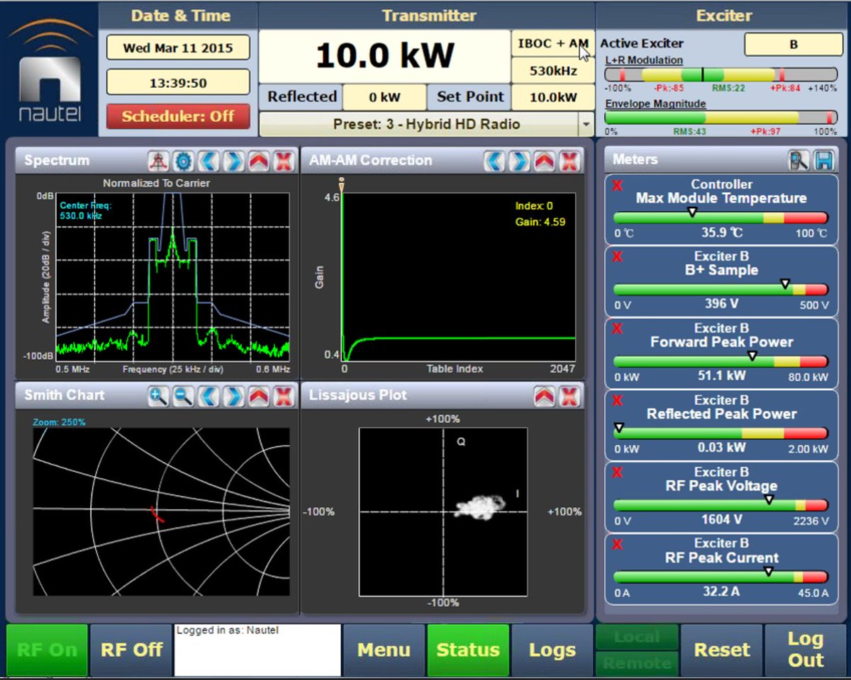This screenshot has width=851, height=680.
Task: Open the Menu screen
Action: (x=384, y=649)
